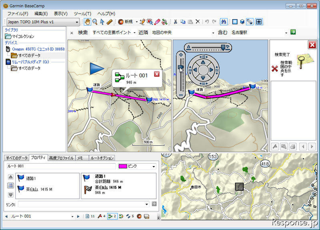The image size is (320, 230).
Task: Select the dotted-box select tool
Action: 150,22
